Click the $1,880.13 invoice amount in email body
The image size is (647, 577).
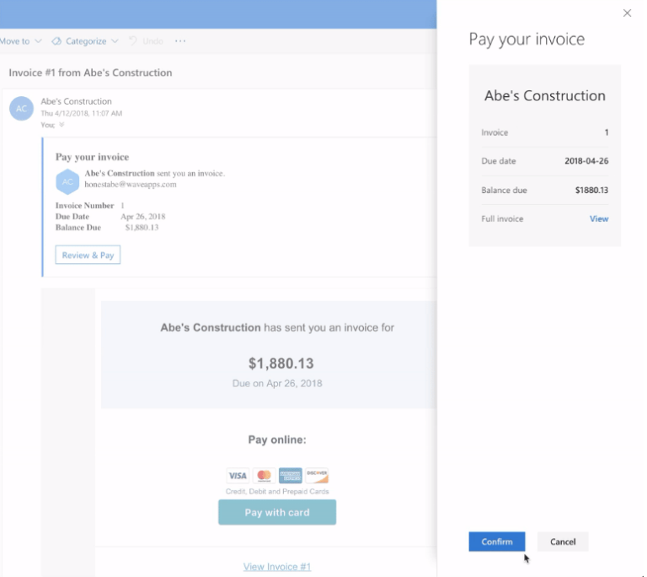click(281, 364)
